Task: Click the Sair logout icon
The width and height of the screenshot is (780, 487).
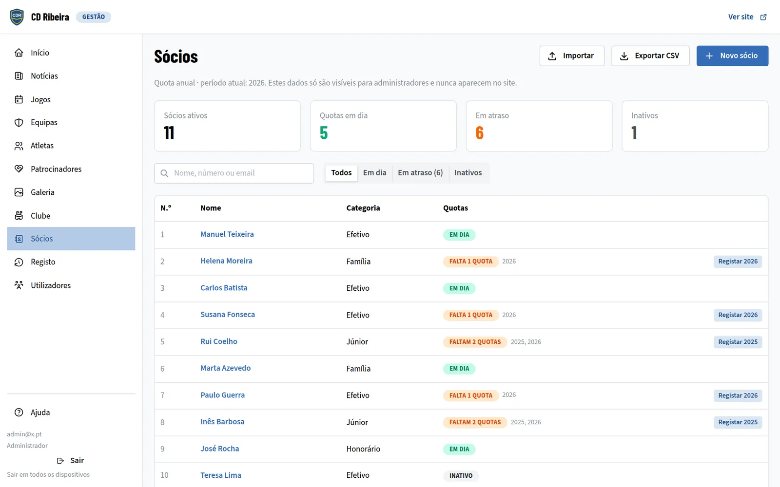Action: point(60,461)
